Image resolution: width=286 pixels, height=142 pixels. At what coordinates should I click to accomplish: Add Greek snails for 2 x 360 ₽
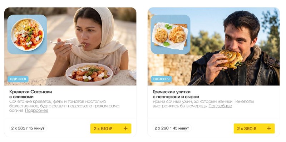coord(254,128)
